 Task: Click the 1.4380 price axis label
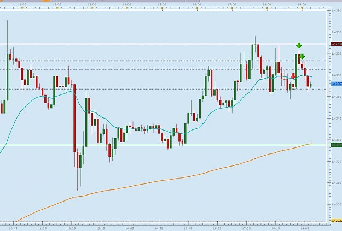pos(337,32)
